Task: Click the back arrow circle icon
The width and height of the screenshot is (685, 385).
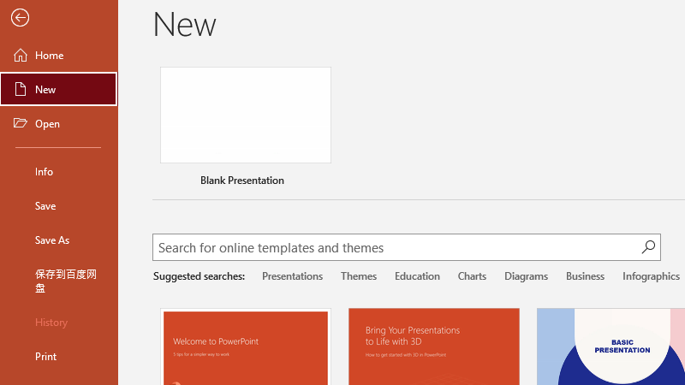Action: tap(20, 18)
